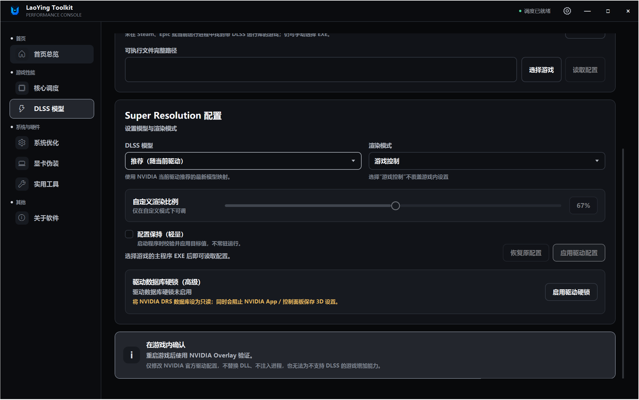
Task: Open the DLSS 模型 dropdown
Action: point(243,161)
